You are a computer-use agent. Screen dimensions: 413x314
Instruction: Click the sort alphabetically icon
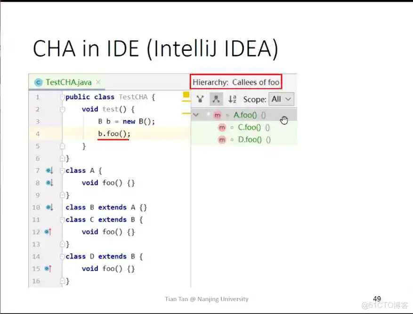[232, 99]
